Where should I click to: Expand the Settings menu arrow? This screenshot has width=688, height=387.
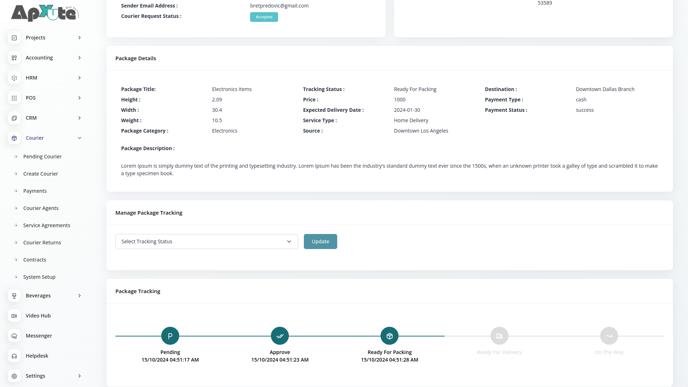[x=80, y=376]
